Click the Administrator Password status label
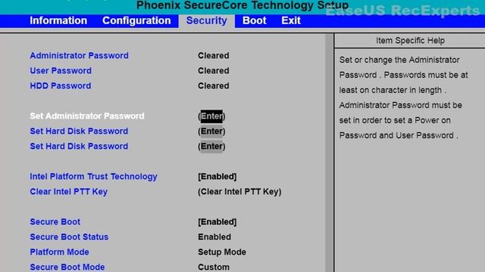Viewport: 485px width, 272px height. (79, 55)
